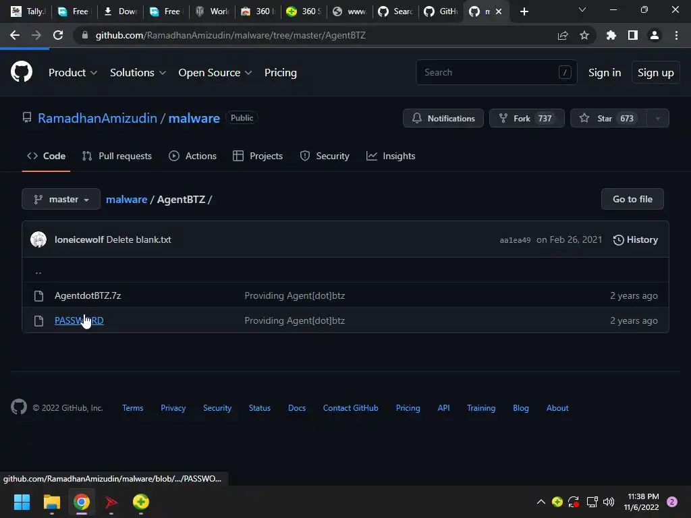This screenshot has height=518, width=691.
Task: Open the star lists dropdown arrow
Action: pyautogui.click(x=658, y=118)
